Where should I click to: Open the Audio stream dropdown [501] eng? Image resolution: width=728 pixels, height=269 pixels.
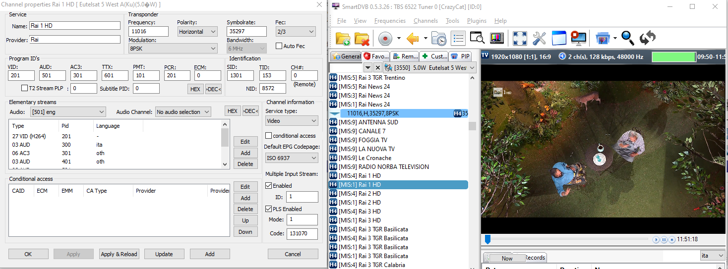click(68, 112)
